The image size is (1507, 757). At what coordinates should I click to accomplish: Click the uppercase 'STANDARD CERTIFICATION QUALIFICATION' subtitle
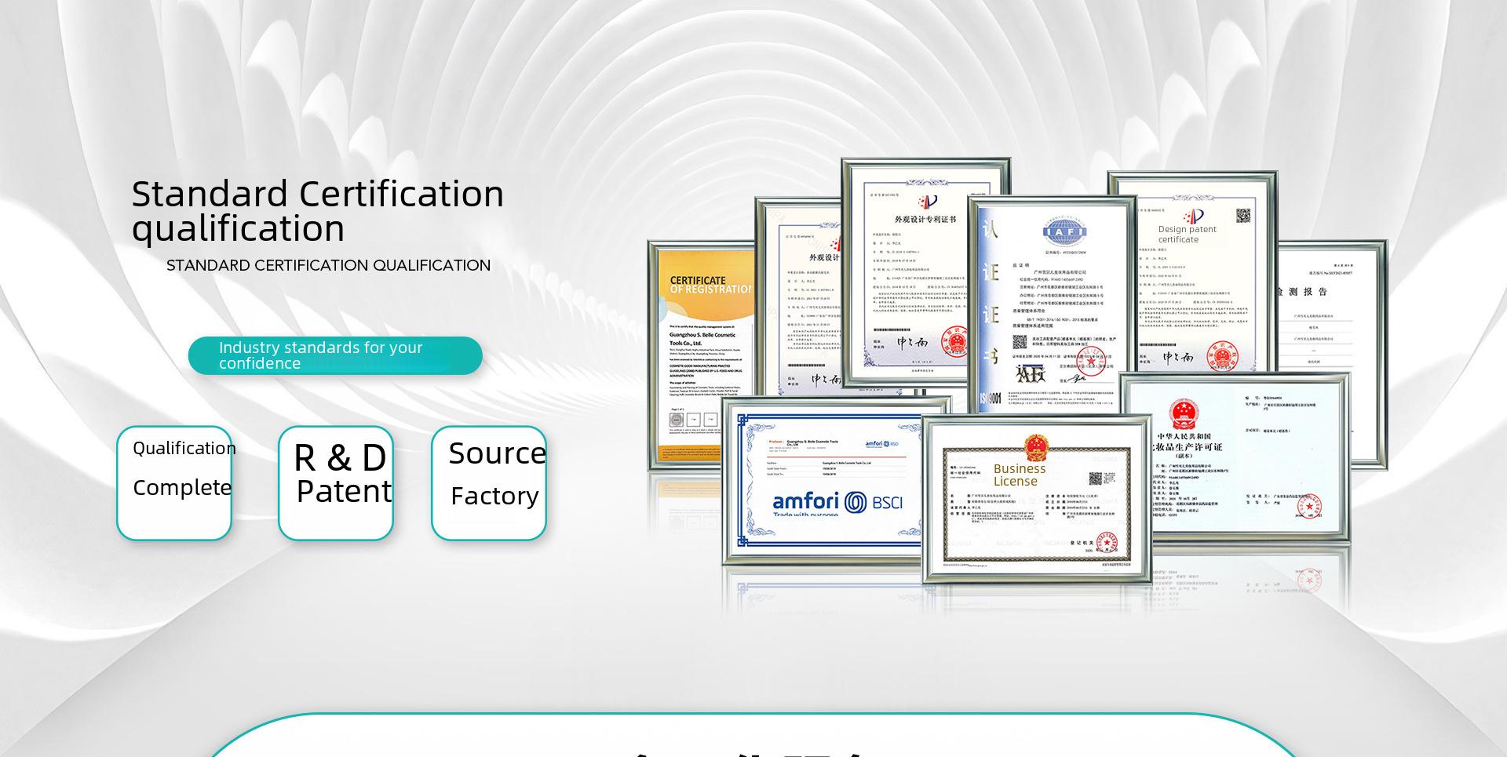pyautogui.click(x=328, y=265)
